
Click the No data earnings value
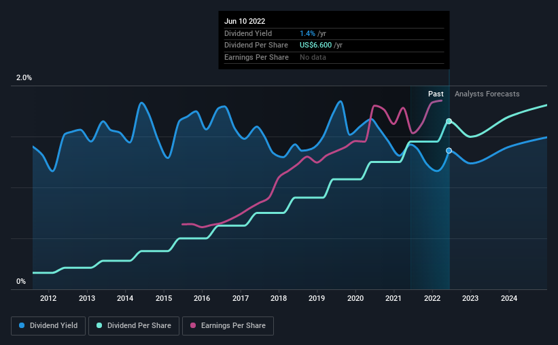[313, 57]
